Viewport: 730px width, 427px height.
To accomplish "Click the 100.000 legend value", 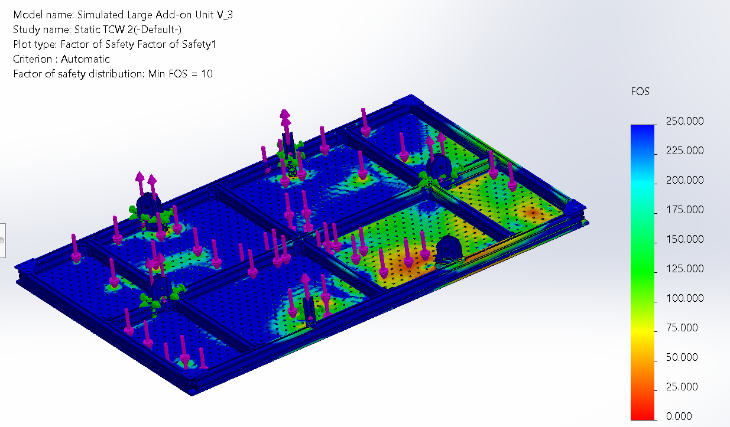I will pyautogui.click(x=685, y=298).
